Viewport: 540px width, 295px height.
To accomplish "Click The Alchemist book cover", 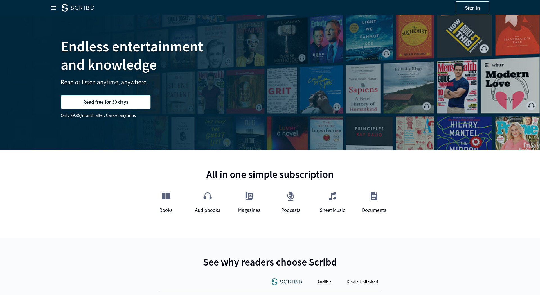I will pyautogui.click(x=415, y=37).
